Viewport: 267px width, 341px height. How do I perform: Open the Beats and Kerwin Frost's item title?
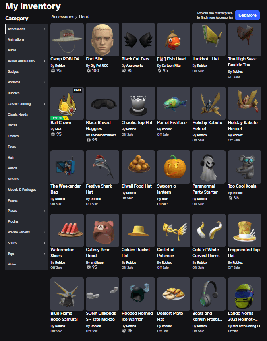click(x=207, y=316)
